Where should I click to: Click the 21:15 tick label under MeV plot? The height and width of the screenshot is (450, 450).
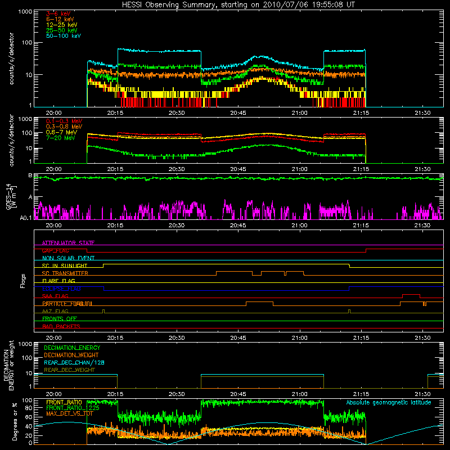(361, 169)
